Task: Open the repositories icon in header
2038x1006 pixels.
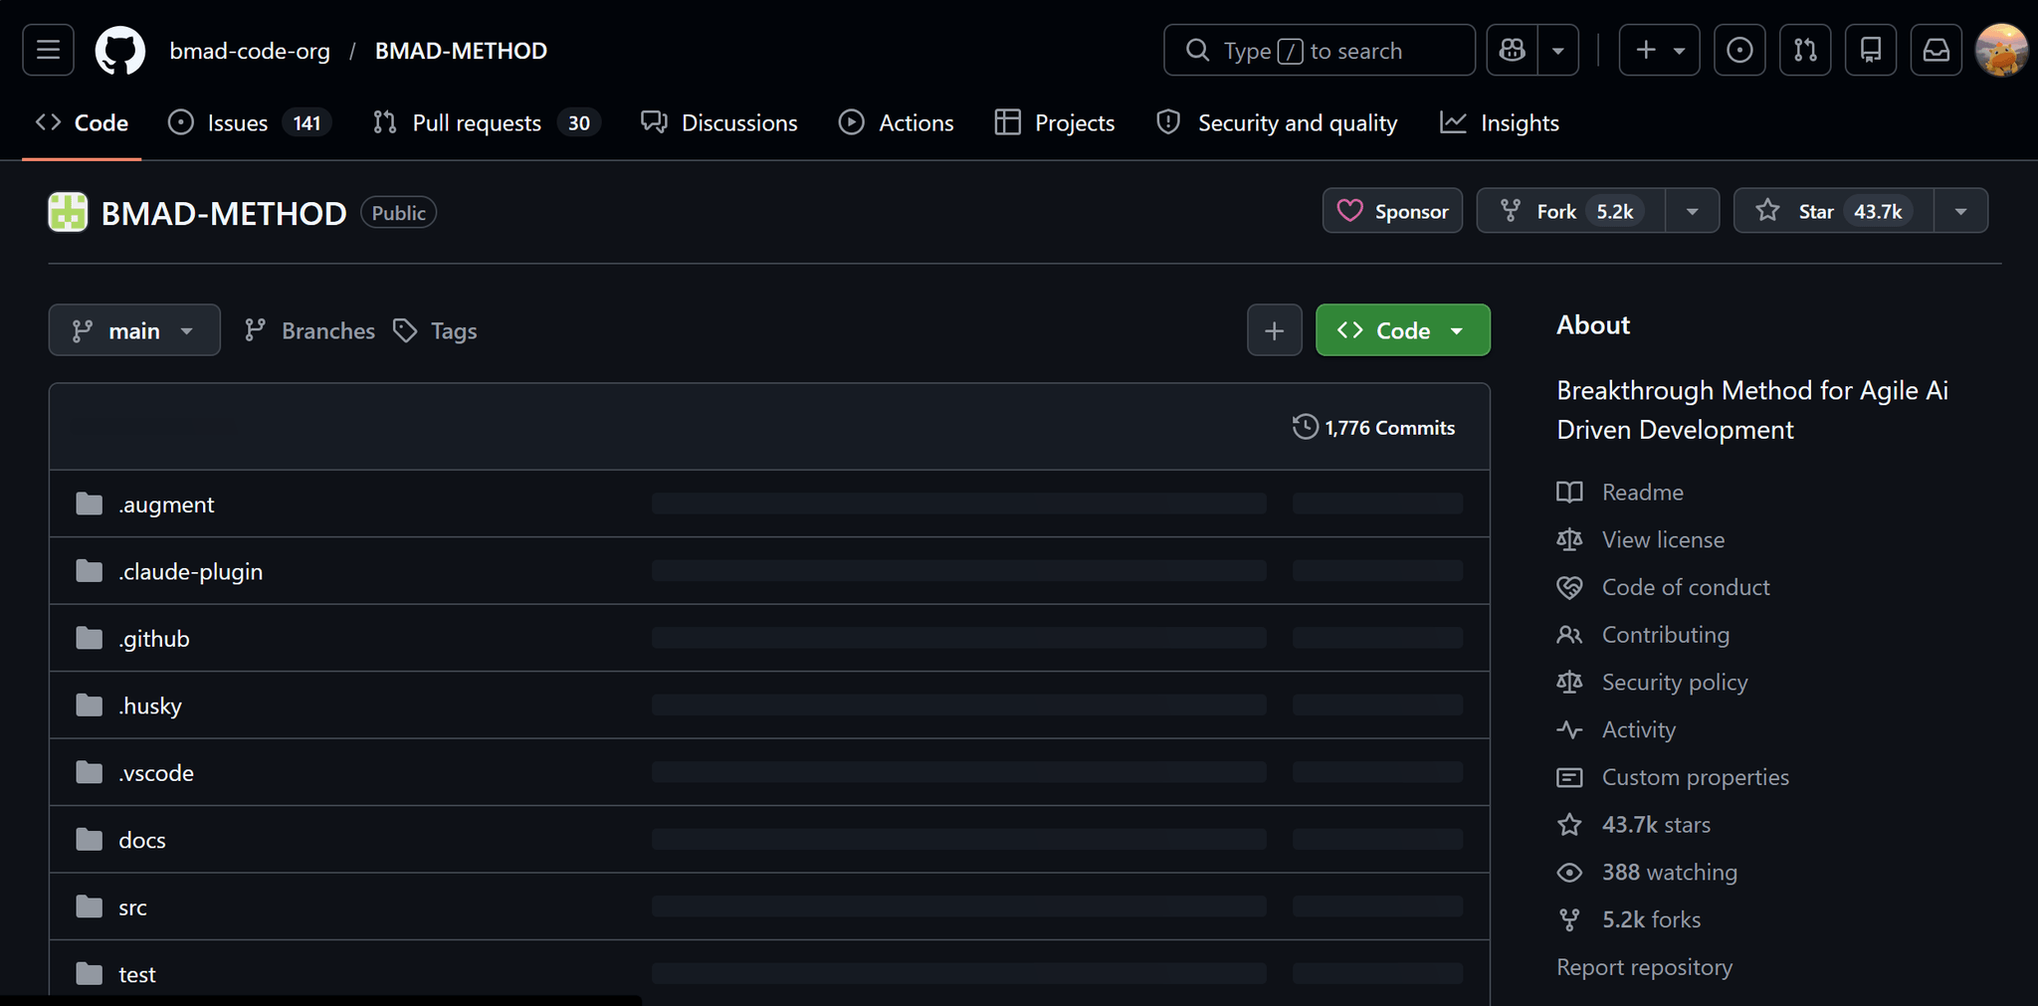Action: pyautogui.click(x=1871, y=50)
